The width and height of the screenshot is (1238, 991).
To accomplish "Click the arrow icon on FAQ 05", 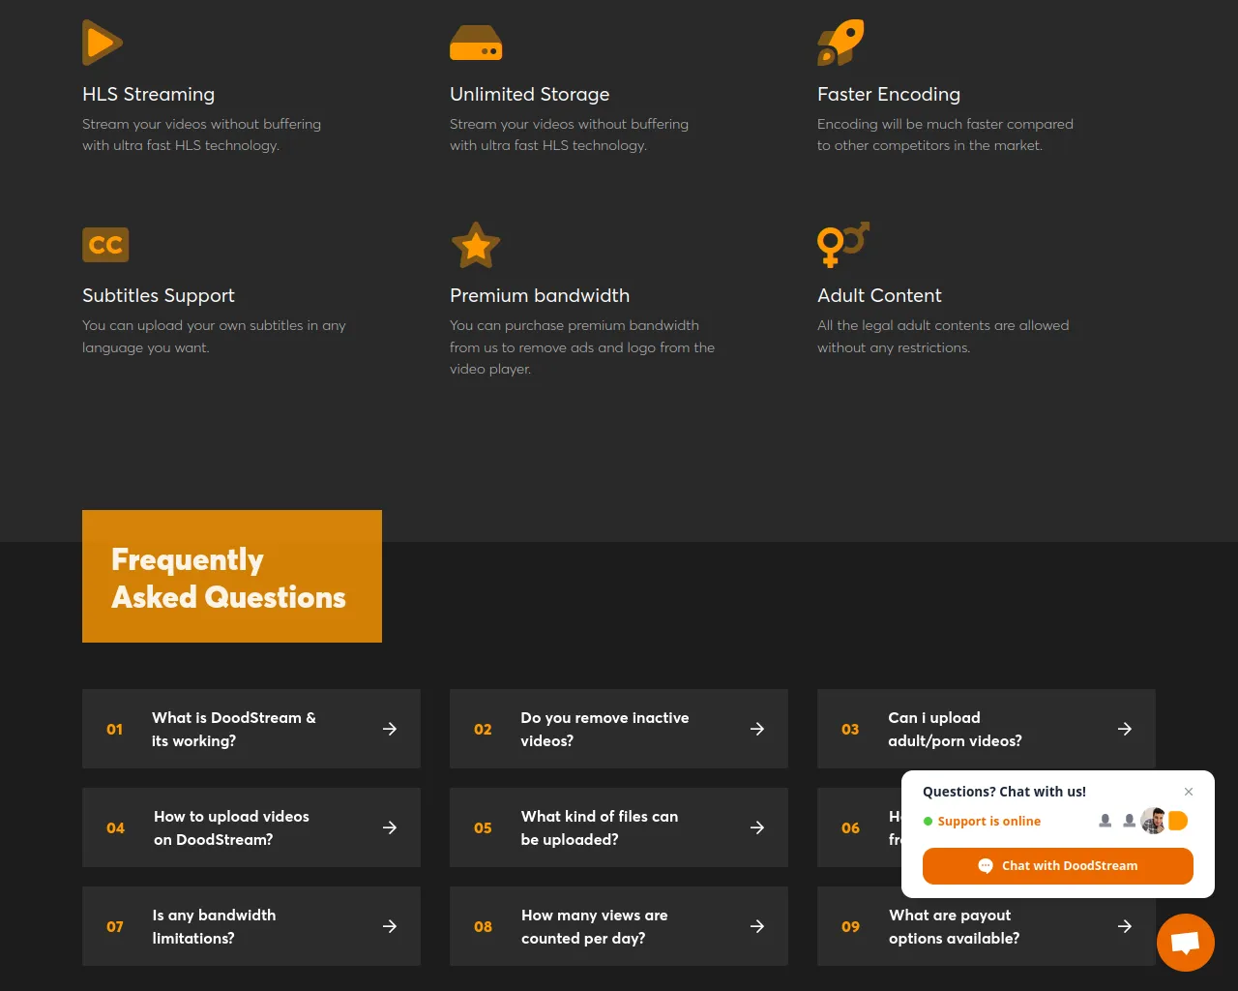I will [757, 827].
